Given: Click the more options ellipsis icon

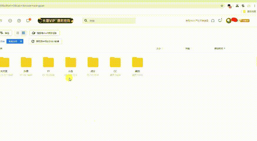Looking at the screenshot, I should (x=10, y=21).
